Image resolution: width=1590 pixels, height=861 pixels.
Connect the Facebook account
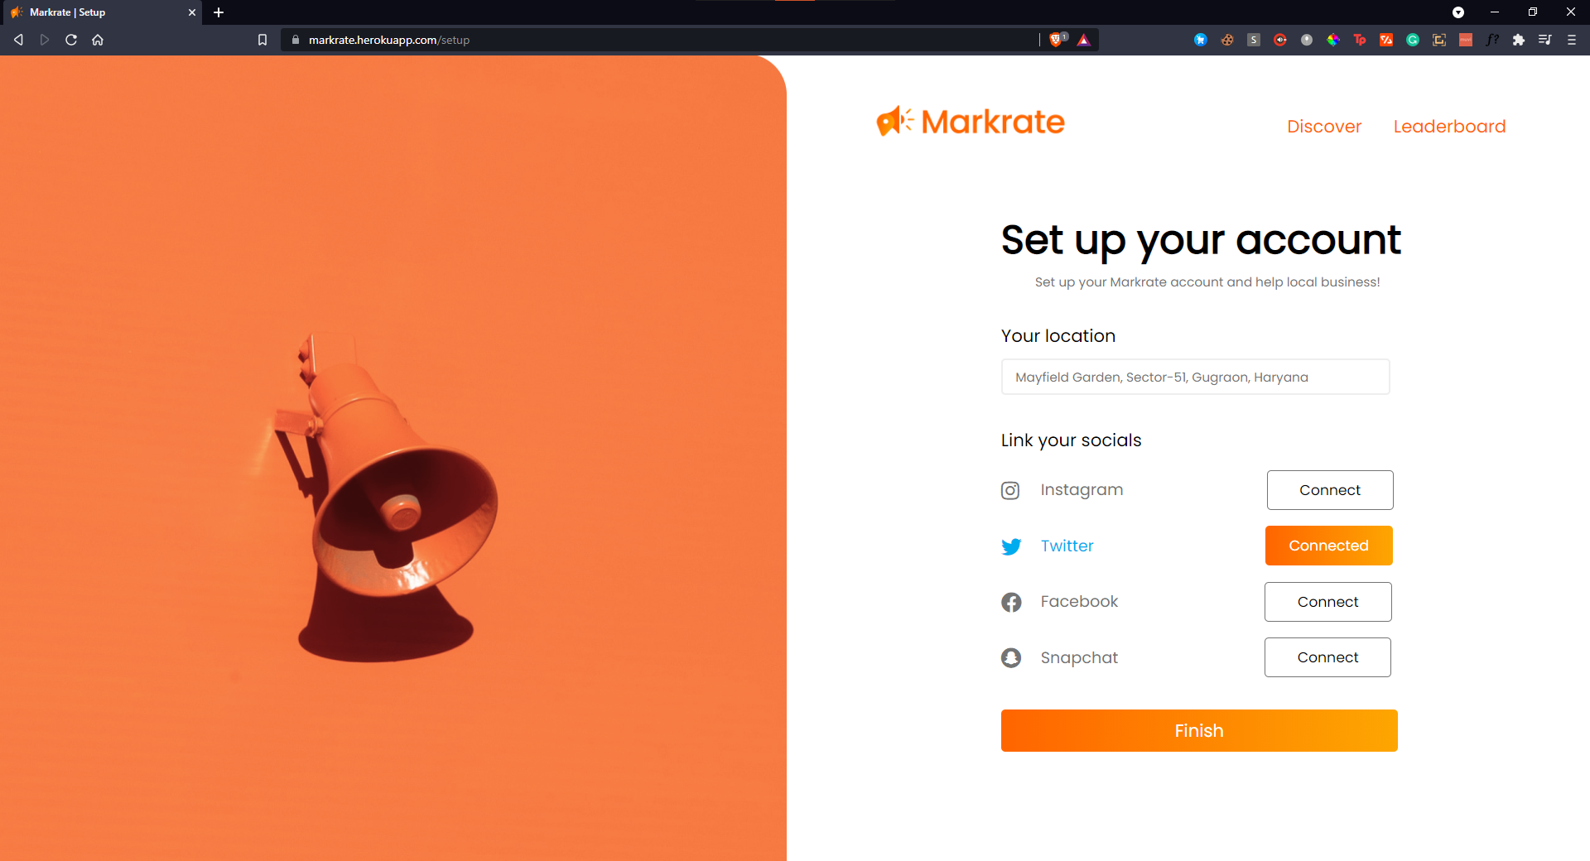point(1328,602)
